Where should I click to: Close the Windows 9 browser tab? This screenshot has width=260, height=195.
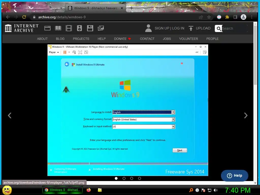point(122,8)
